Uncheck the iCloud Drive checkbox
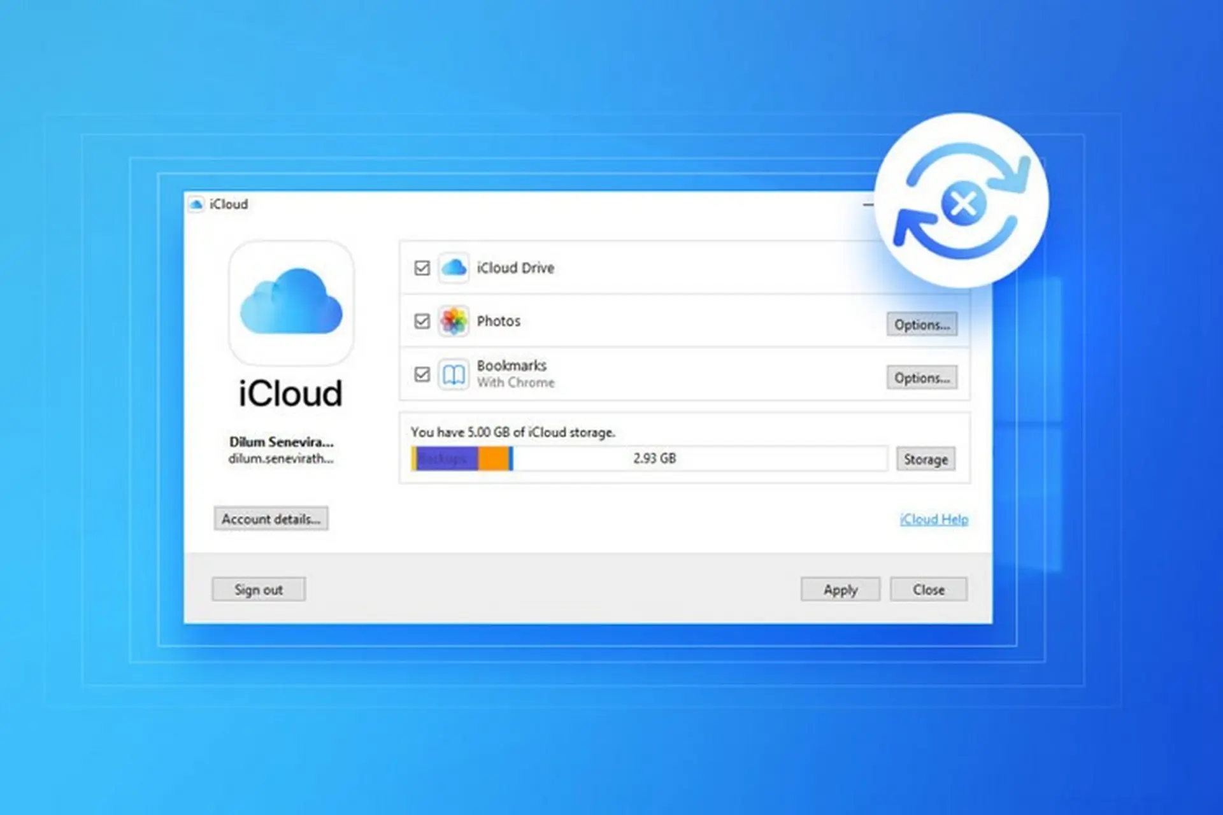 click(x=422, y=268)
